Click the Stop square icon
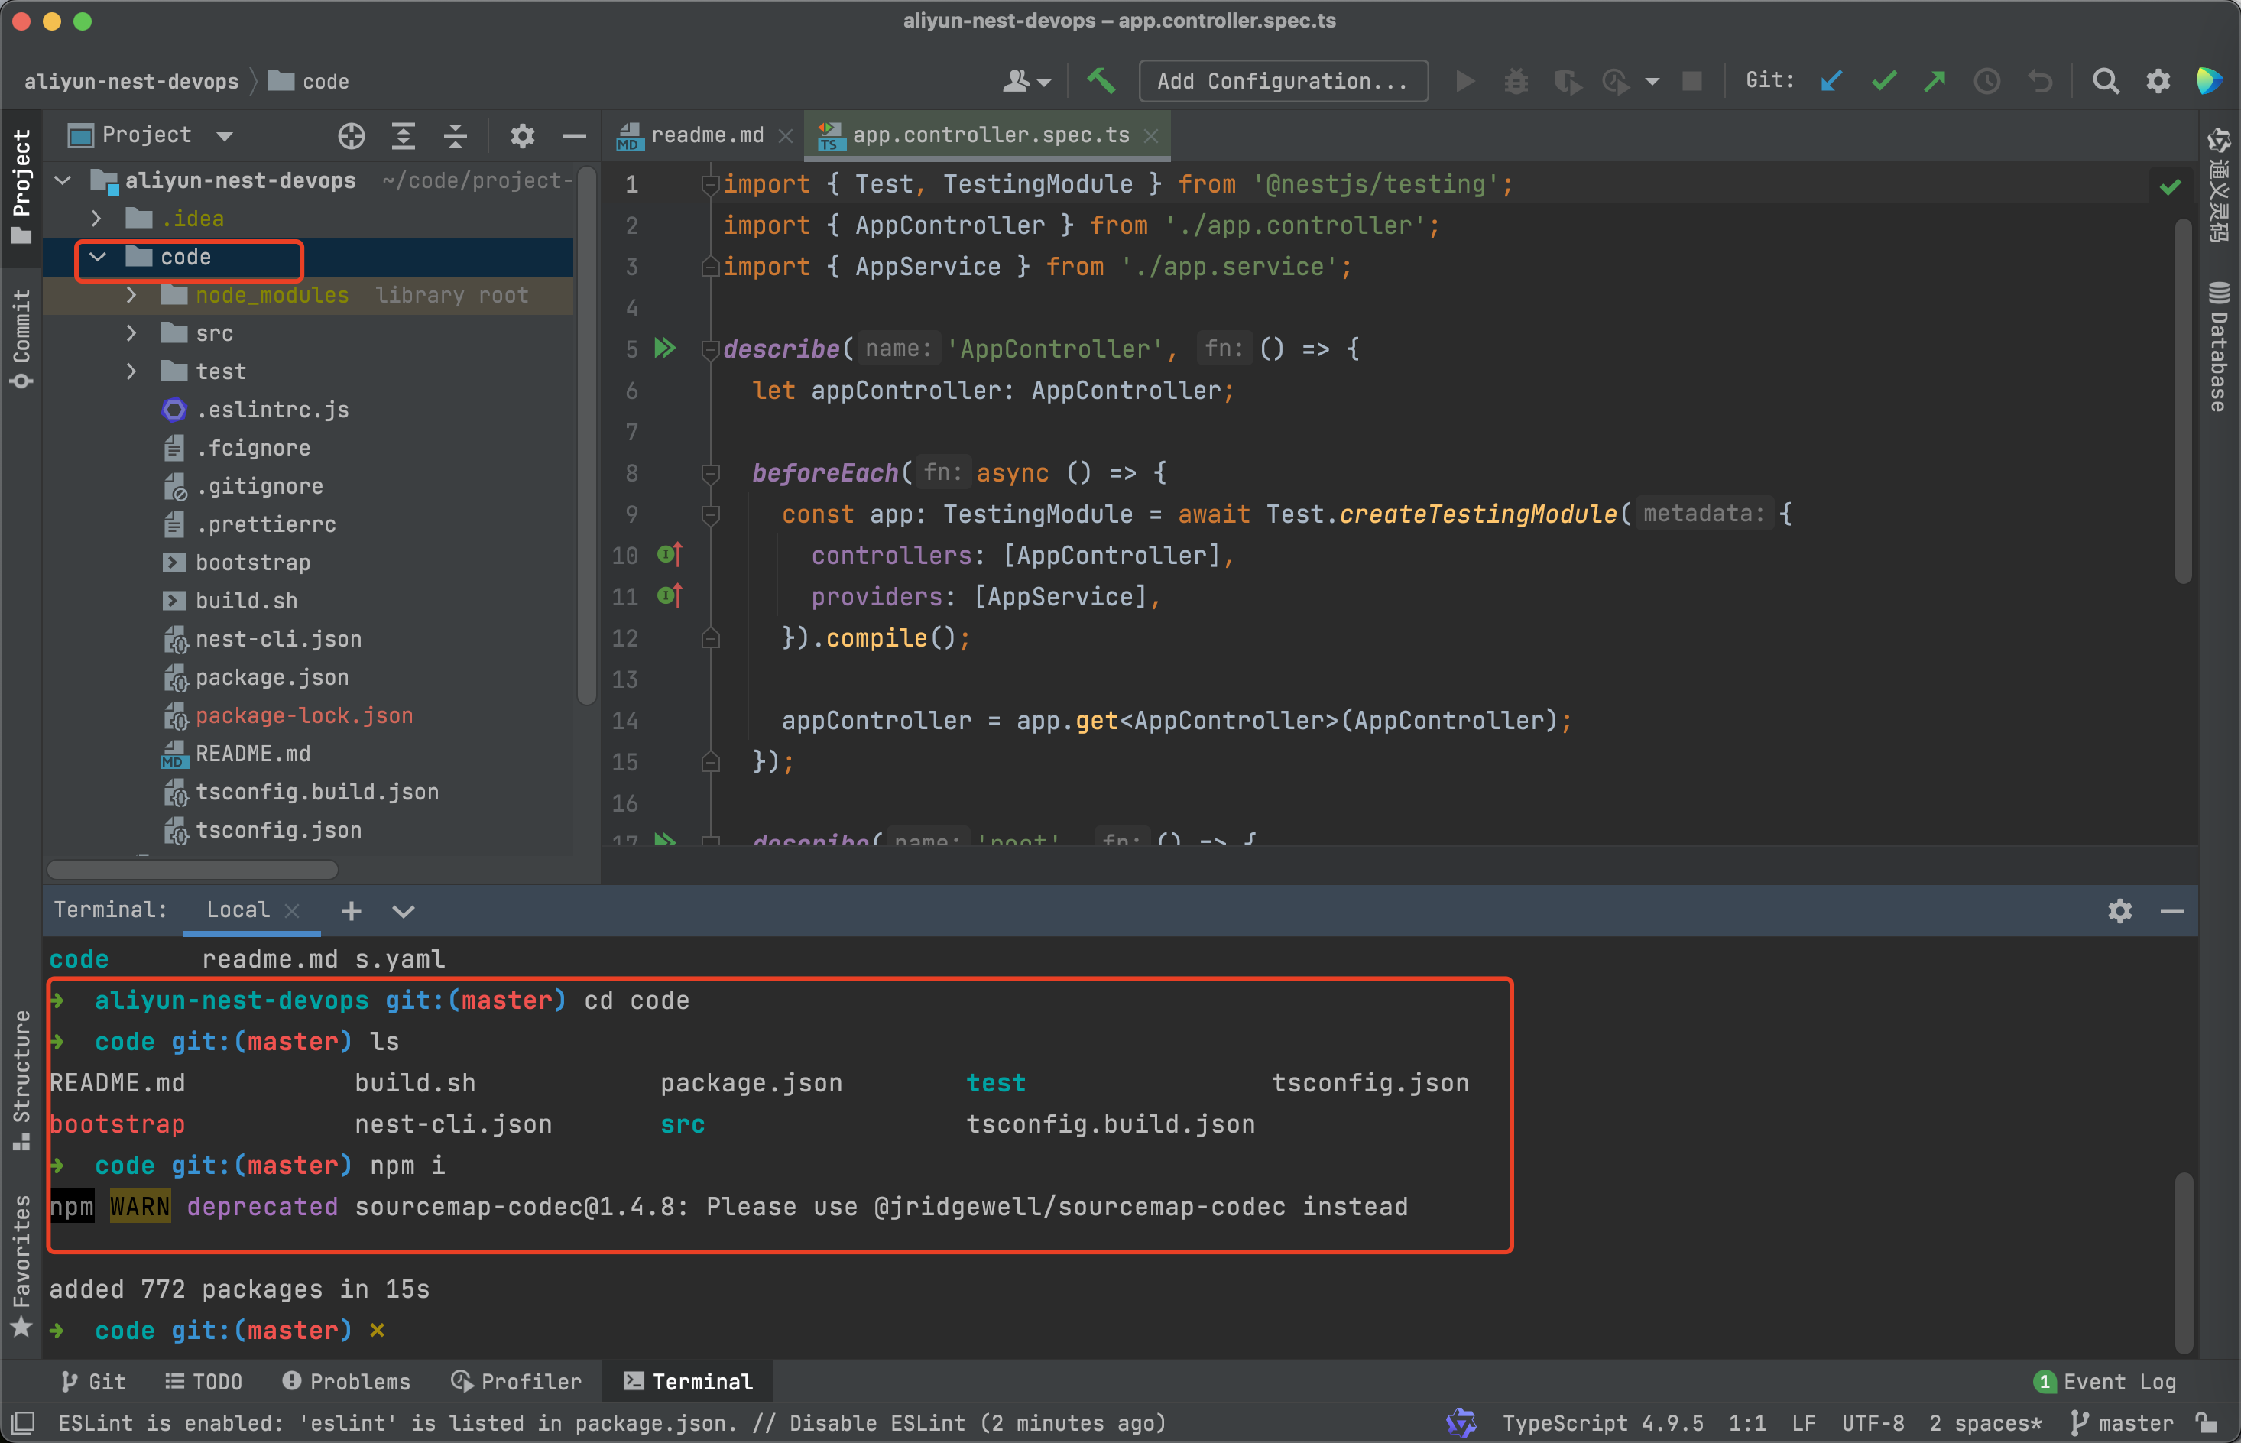2241x1443 pixels. tap(1692, 82)
